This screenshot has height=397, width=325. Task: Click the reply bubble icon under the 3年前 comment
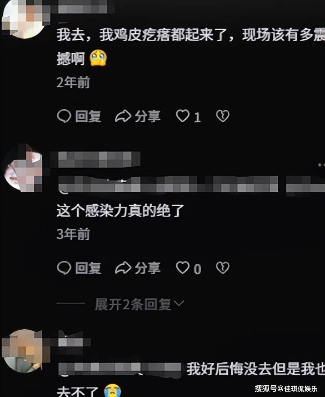(x=64, y=268)
